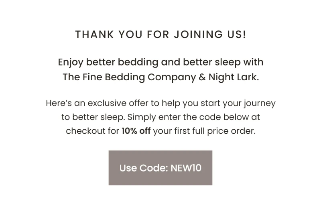Click The Fine Bedding Company text
321x212 pixels.
129,77
